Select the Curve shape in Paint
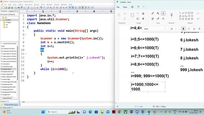Image resolution: width=204 pixels, height=115 pixels. pyautogui.click(x=183, y=13)
